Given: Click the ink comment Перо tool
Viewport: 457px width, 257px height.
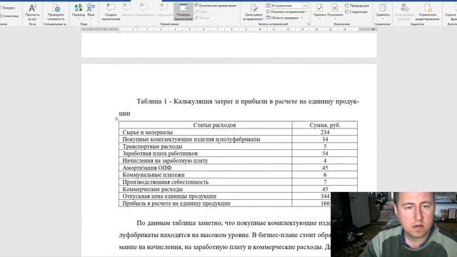Looking at the screenshot, I should (x=201, y=11).
